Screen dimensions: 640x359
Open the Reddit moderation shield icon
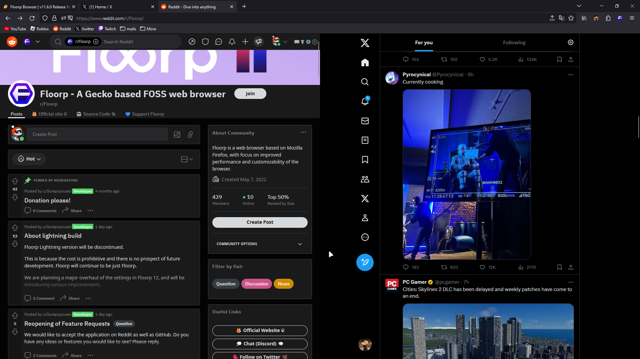pyautogui.click(x=205, y=42)
